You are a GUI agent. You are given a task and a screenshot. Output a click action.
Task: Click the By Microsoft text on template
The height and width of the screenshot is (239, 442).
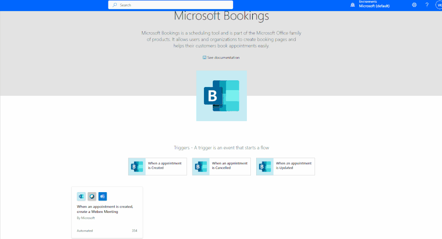86,218
